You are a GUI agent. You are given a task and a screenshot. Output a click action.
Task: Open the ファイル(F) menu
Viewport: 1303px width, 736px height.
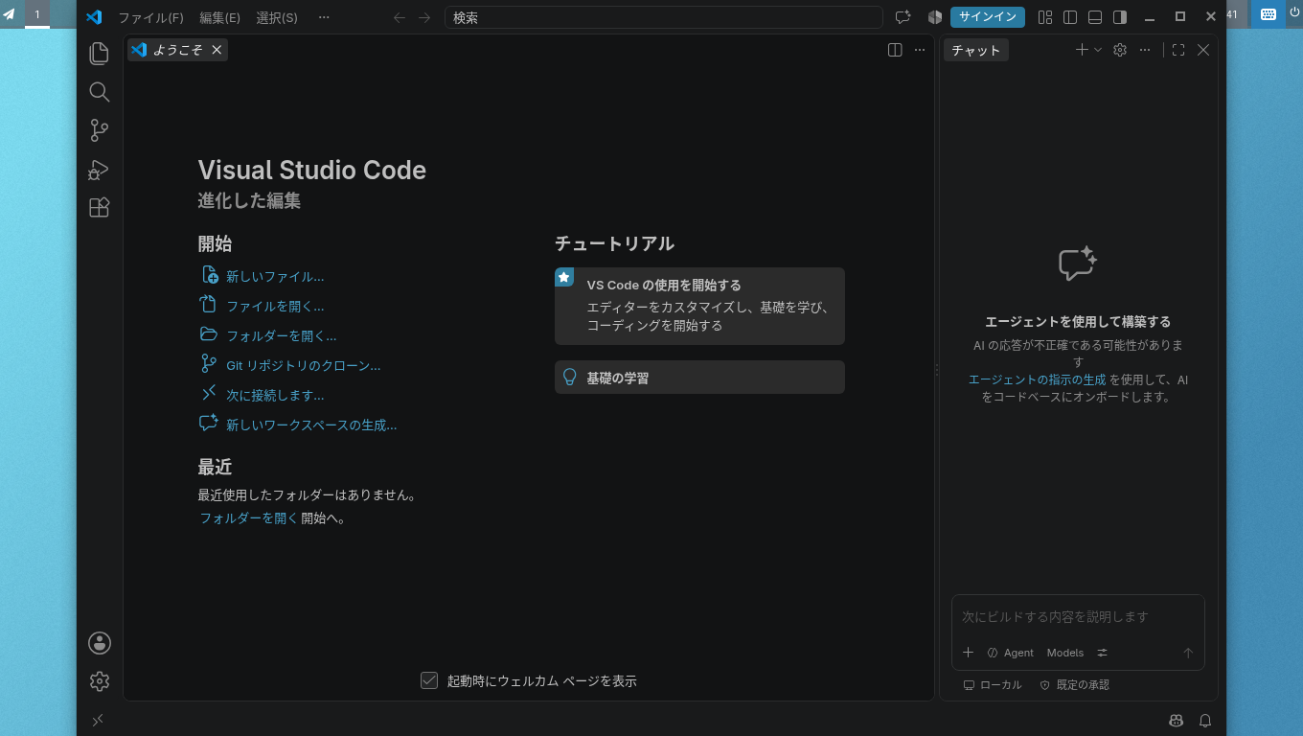[150, 17]
